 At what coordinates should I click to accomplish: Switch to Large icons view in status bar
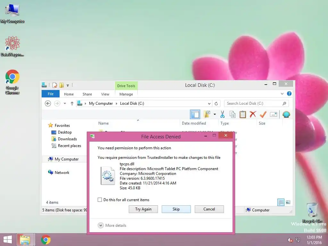point(288,202)
